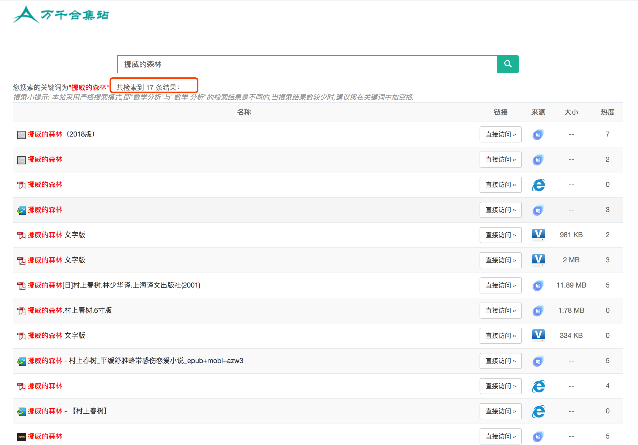Click the 热度 column header
Screen dimensions: 638x445
[x=607, y=112]
